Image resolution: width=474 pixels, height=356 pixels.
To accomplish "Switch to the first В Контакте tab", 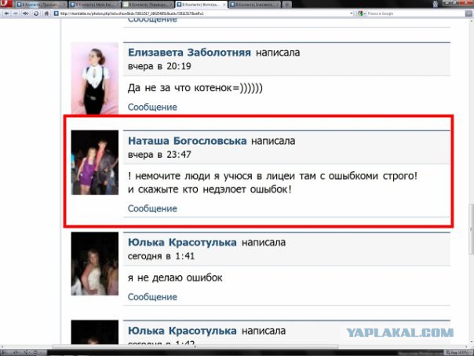I will pyautogui.click(x=42, y=5).
